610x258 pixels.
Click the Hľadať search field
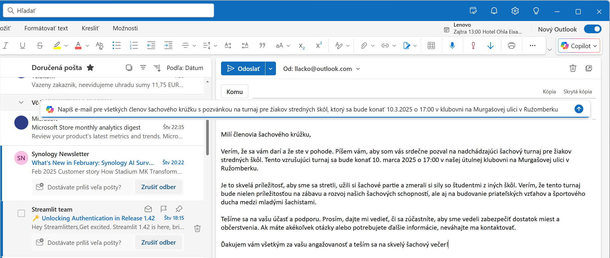[109, 11]
